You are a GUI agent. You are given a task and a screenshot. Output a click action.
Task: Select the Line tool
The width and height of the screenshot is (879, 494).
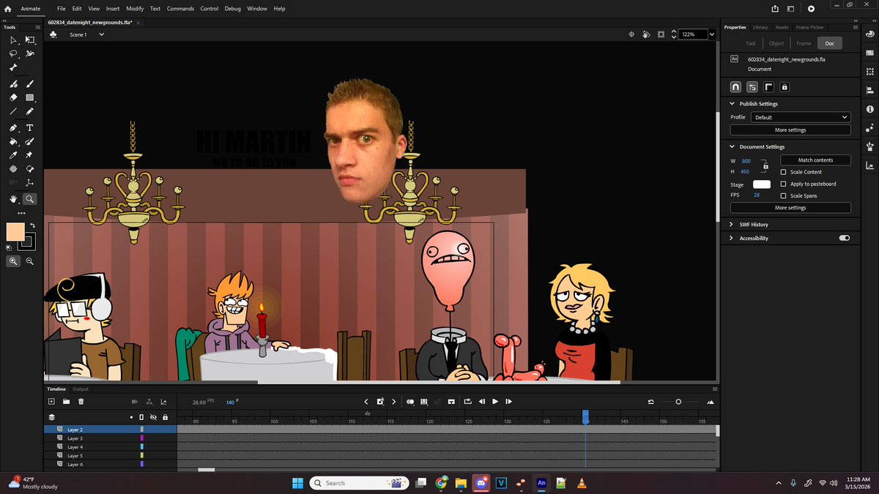coord(13,111)
